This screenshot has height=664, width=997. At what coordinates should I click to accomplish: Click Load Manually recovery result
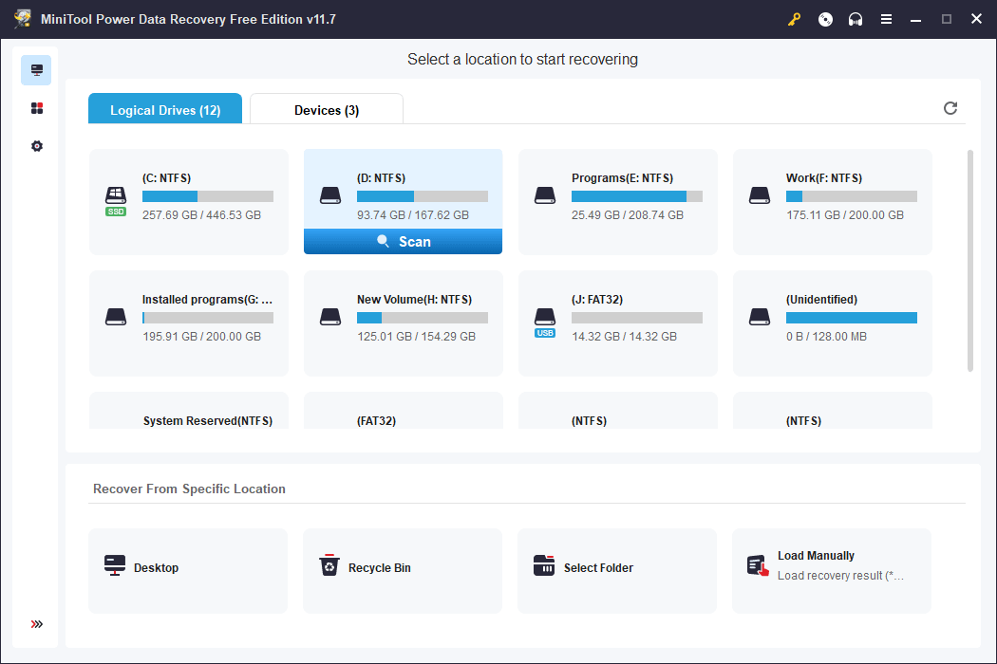pos(831,570)
